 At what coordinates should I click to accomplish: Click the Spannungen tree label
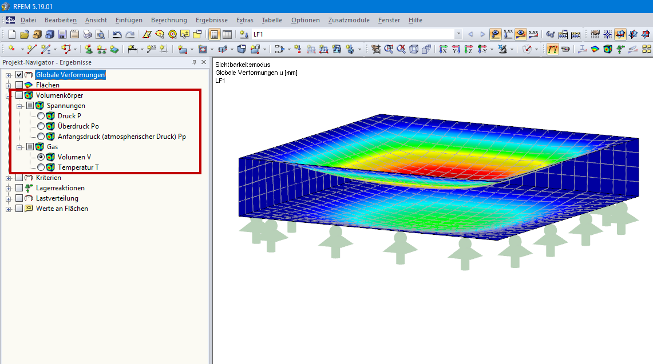(x=66, y=106)
